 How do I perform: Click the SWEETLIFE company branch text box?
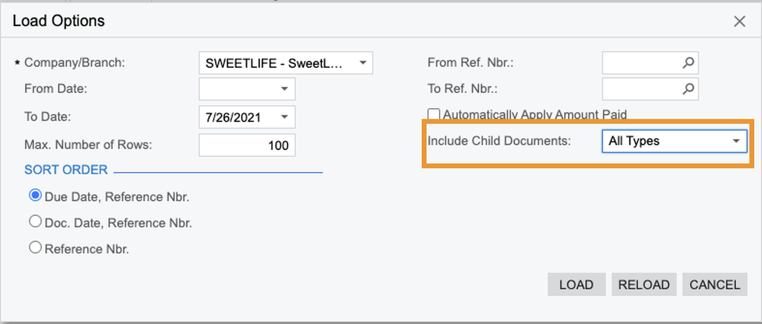point(277,63)
